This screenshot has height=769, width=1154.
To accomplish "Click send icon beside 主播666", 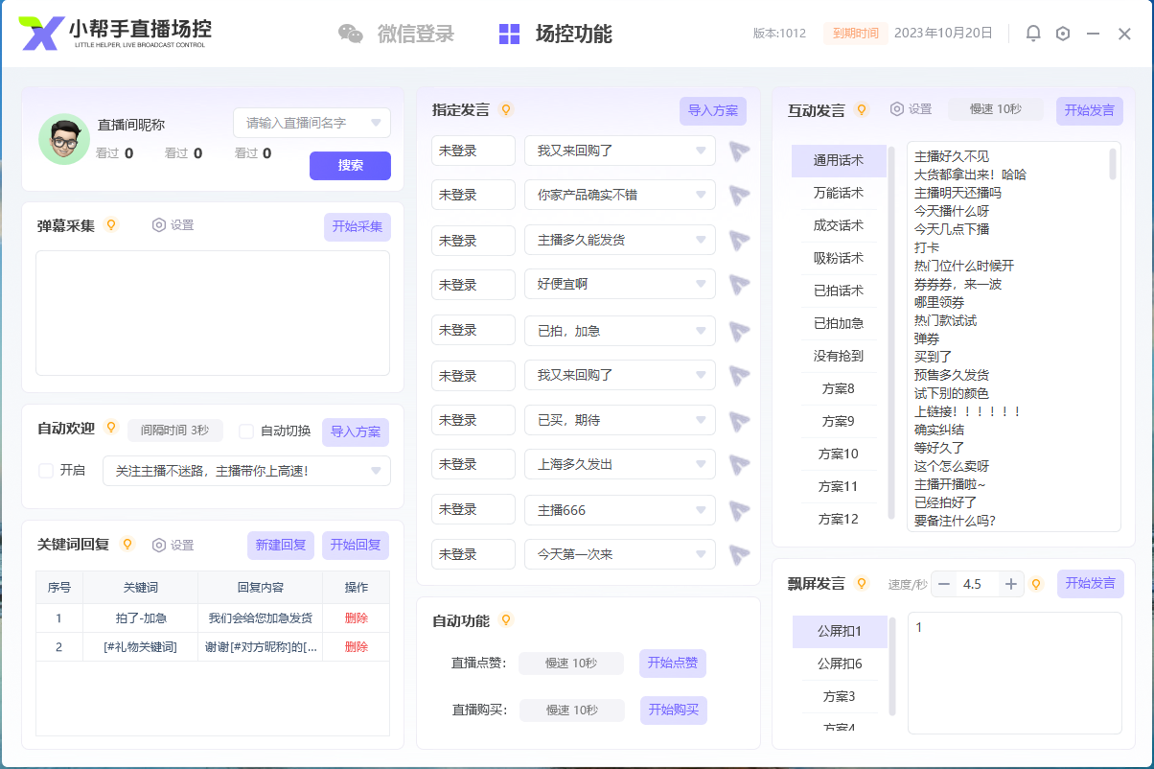I will 738,510.
